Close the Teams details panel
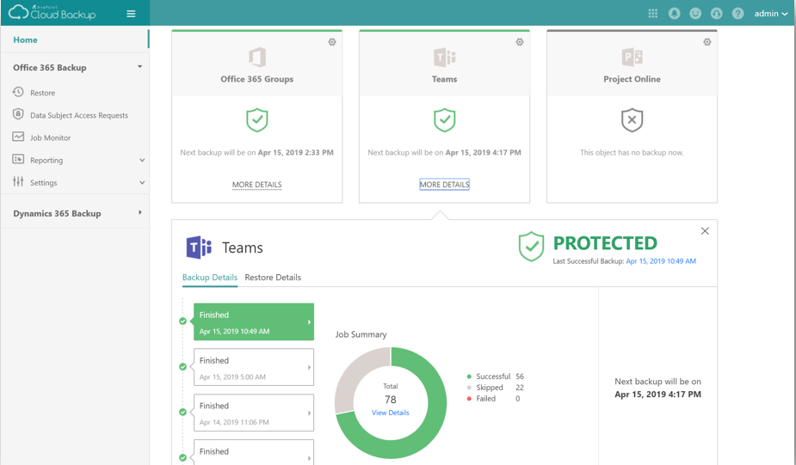The height and width of the screenshot is (465, 796). point(705,231)
